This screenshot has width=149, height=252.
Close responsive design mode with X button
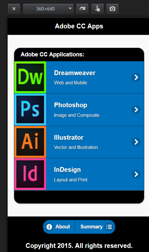click(14, 9)
